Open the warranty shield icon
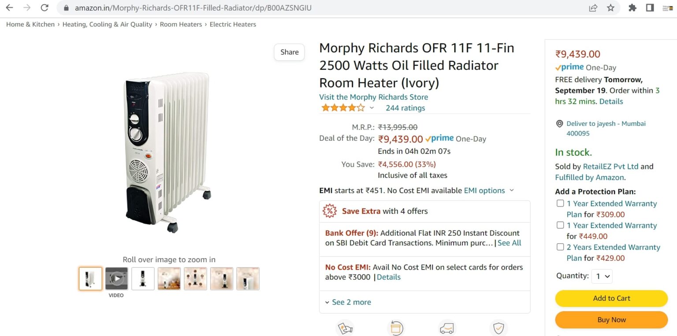The width and height of the screenshot is (677, 336). pos(498,328)
